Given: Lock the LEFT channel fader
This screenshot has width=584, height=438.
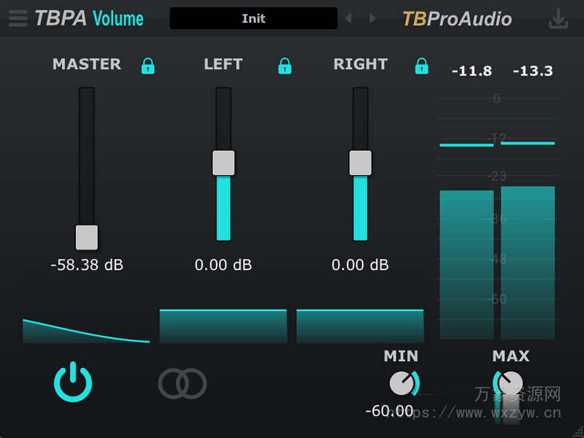Looking at the screenshot, I should pyautogui.click(x=284, y=66).
